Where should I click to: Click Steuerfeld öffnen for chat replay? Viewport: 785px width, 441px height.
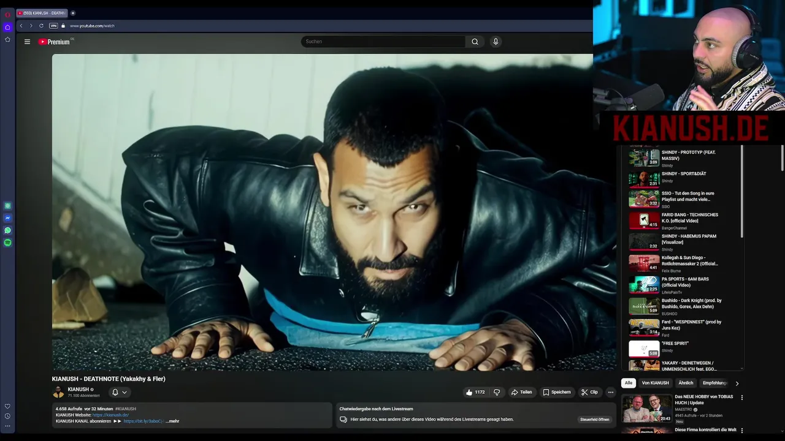coord(594,420)
